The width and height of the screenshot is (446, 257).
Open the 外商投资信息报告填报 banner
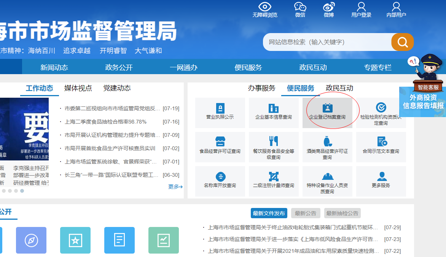click(423, 102)
